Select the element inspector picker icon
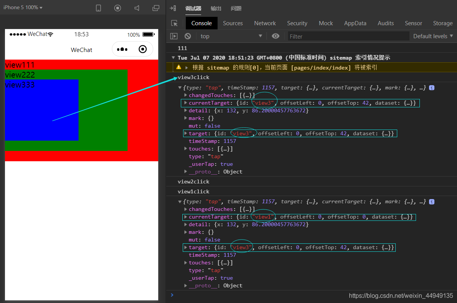Image resolution: width=457 pixels, height=303 pixels. 174,23
